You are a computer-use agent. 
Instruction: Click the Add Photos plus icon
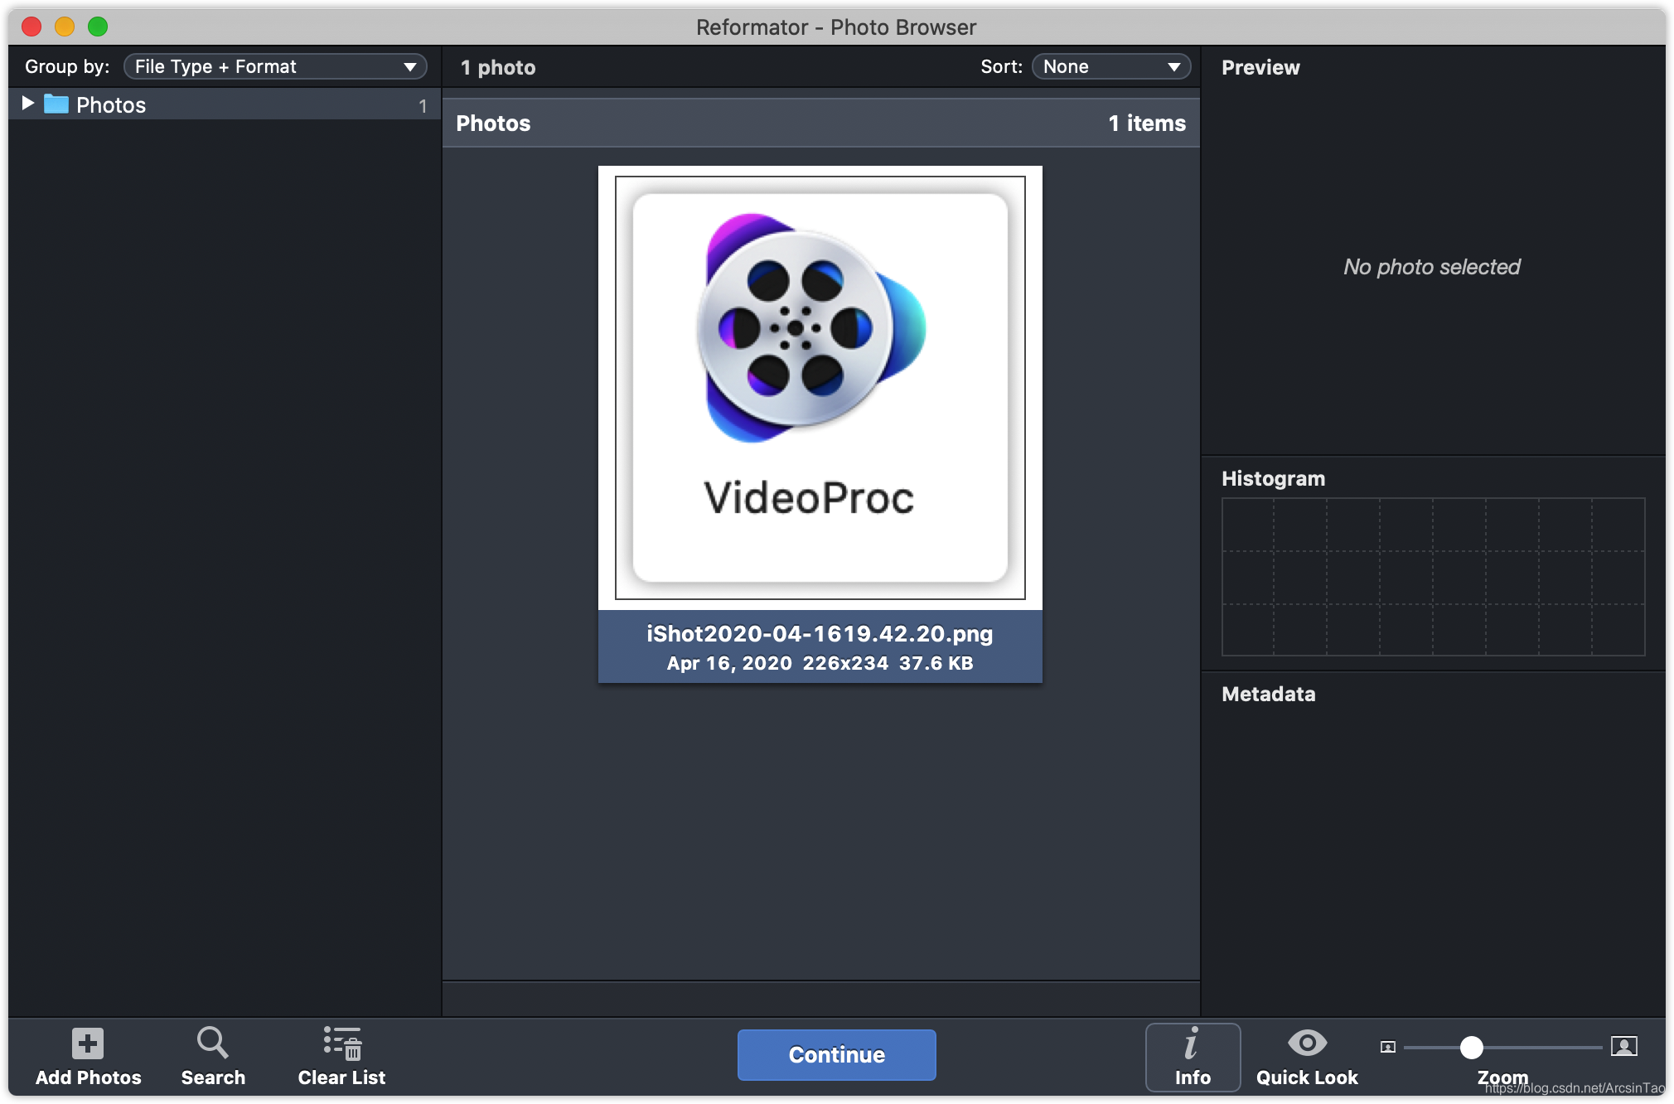pyautogui.click(x=88, y=1043)
